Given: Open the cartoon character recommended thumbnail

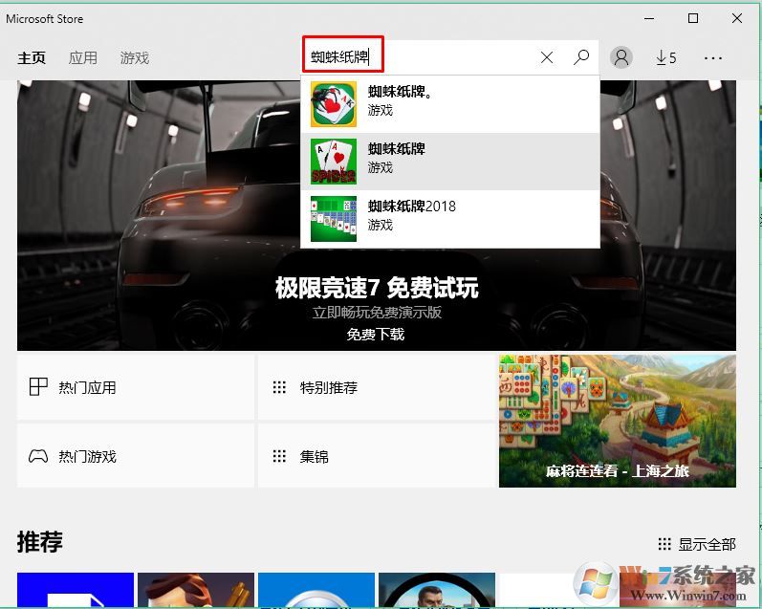Looking at the screenshot, I should point(196,590).
